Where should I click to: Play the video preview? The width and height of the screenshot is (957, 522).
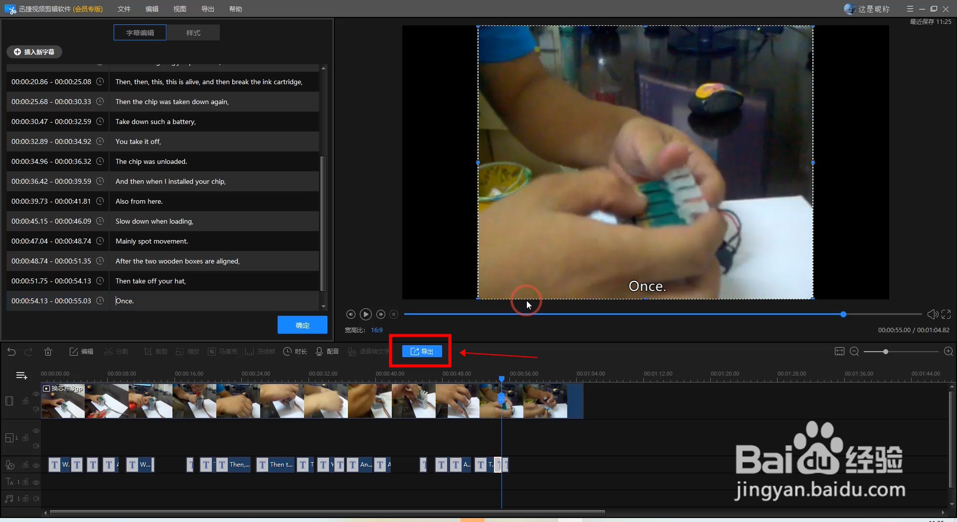click(x=365, y=314)
